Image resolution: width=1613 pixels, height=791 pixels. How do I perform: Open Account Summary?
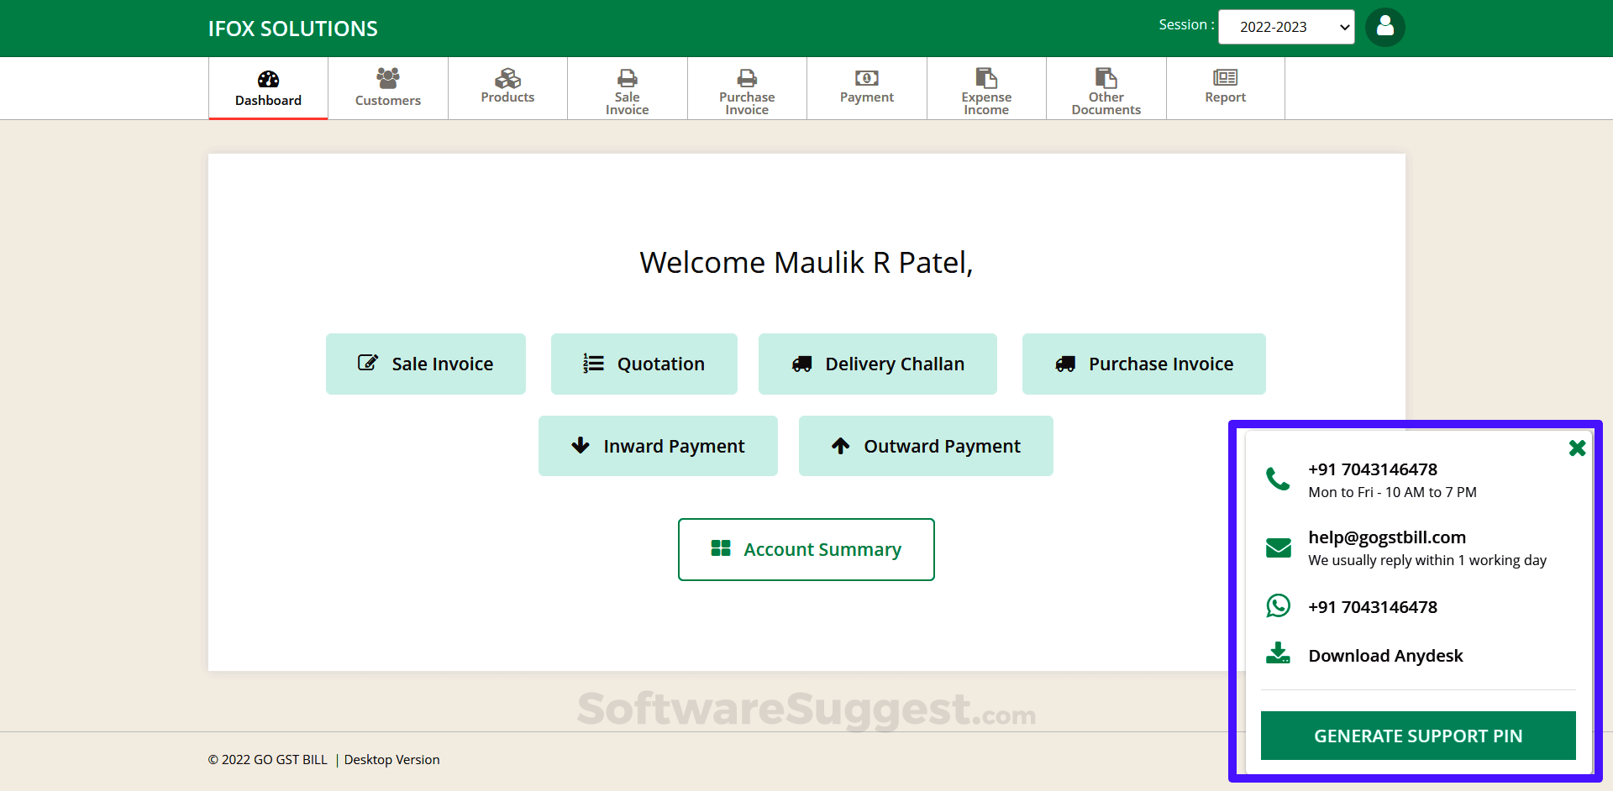(806, 549)
